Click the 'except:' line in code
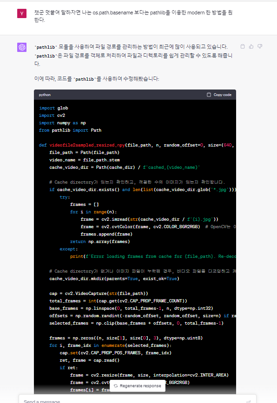The height and width of the screenshot is (403, 277). (x=69, y=249)
